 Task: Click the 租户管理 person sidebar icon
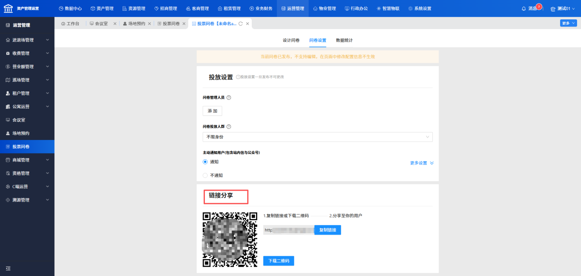click(x=8, y=93)
